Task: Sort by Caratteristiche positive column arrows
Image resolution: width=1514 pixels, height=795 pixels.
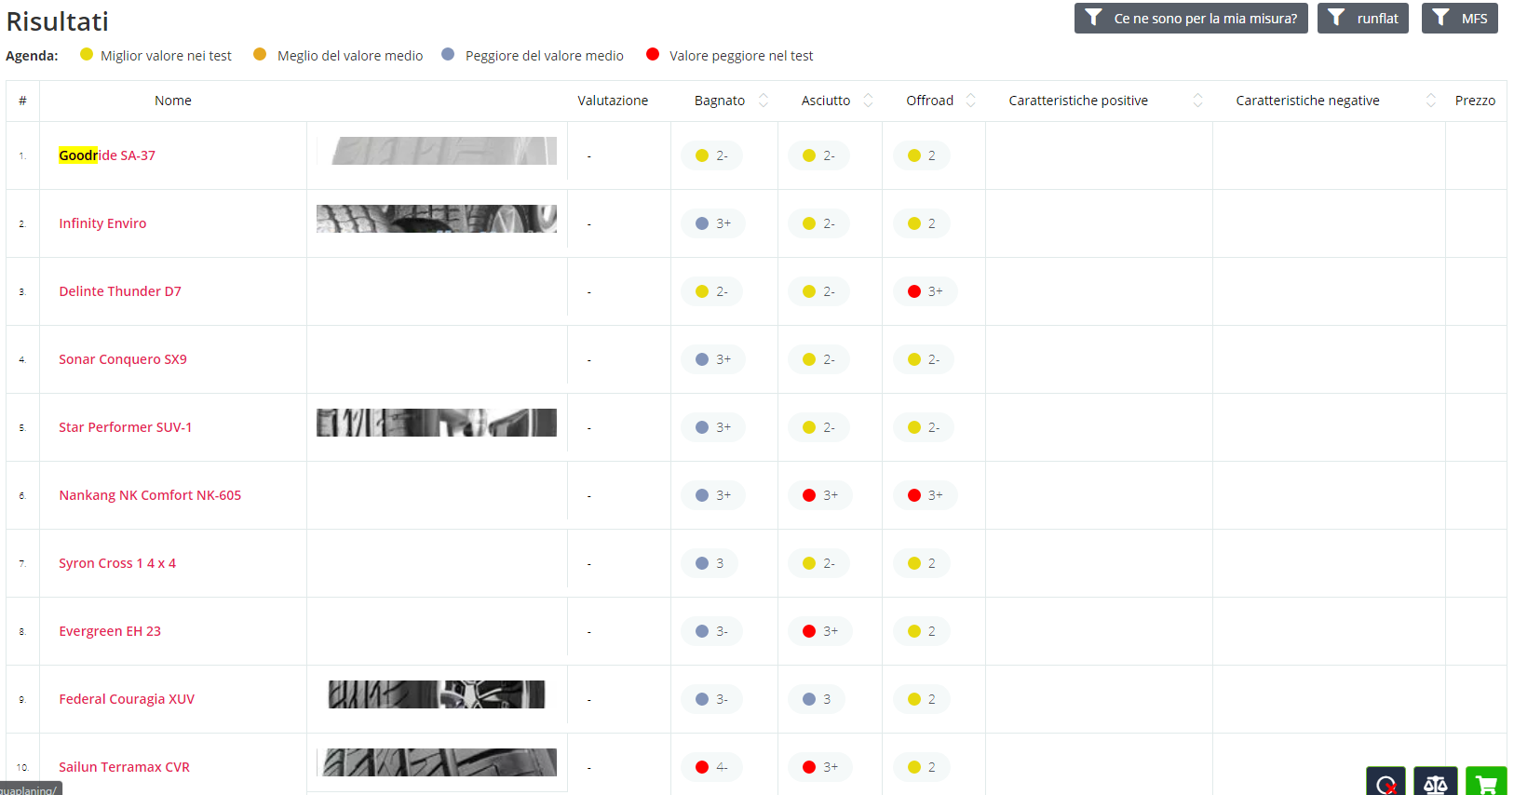Action: coord(1197,101)
